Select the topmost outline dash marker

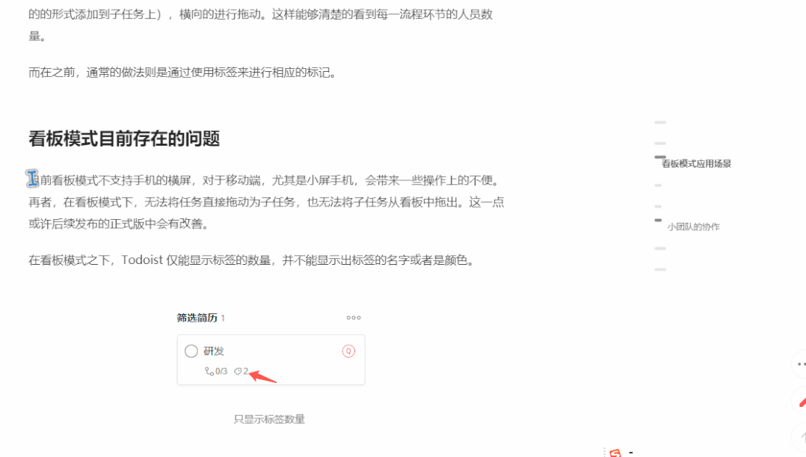pyautogui.click(x=660, y=123)
